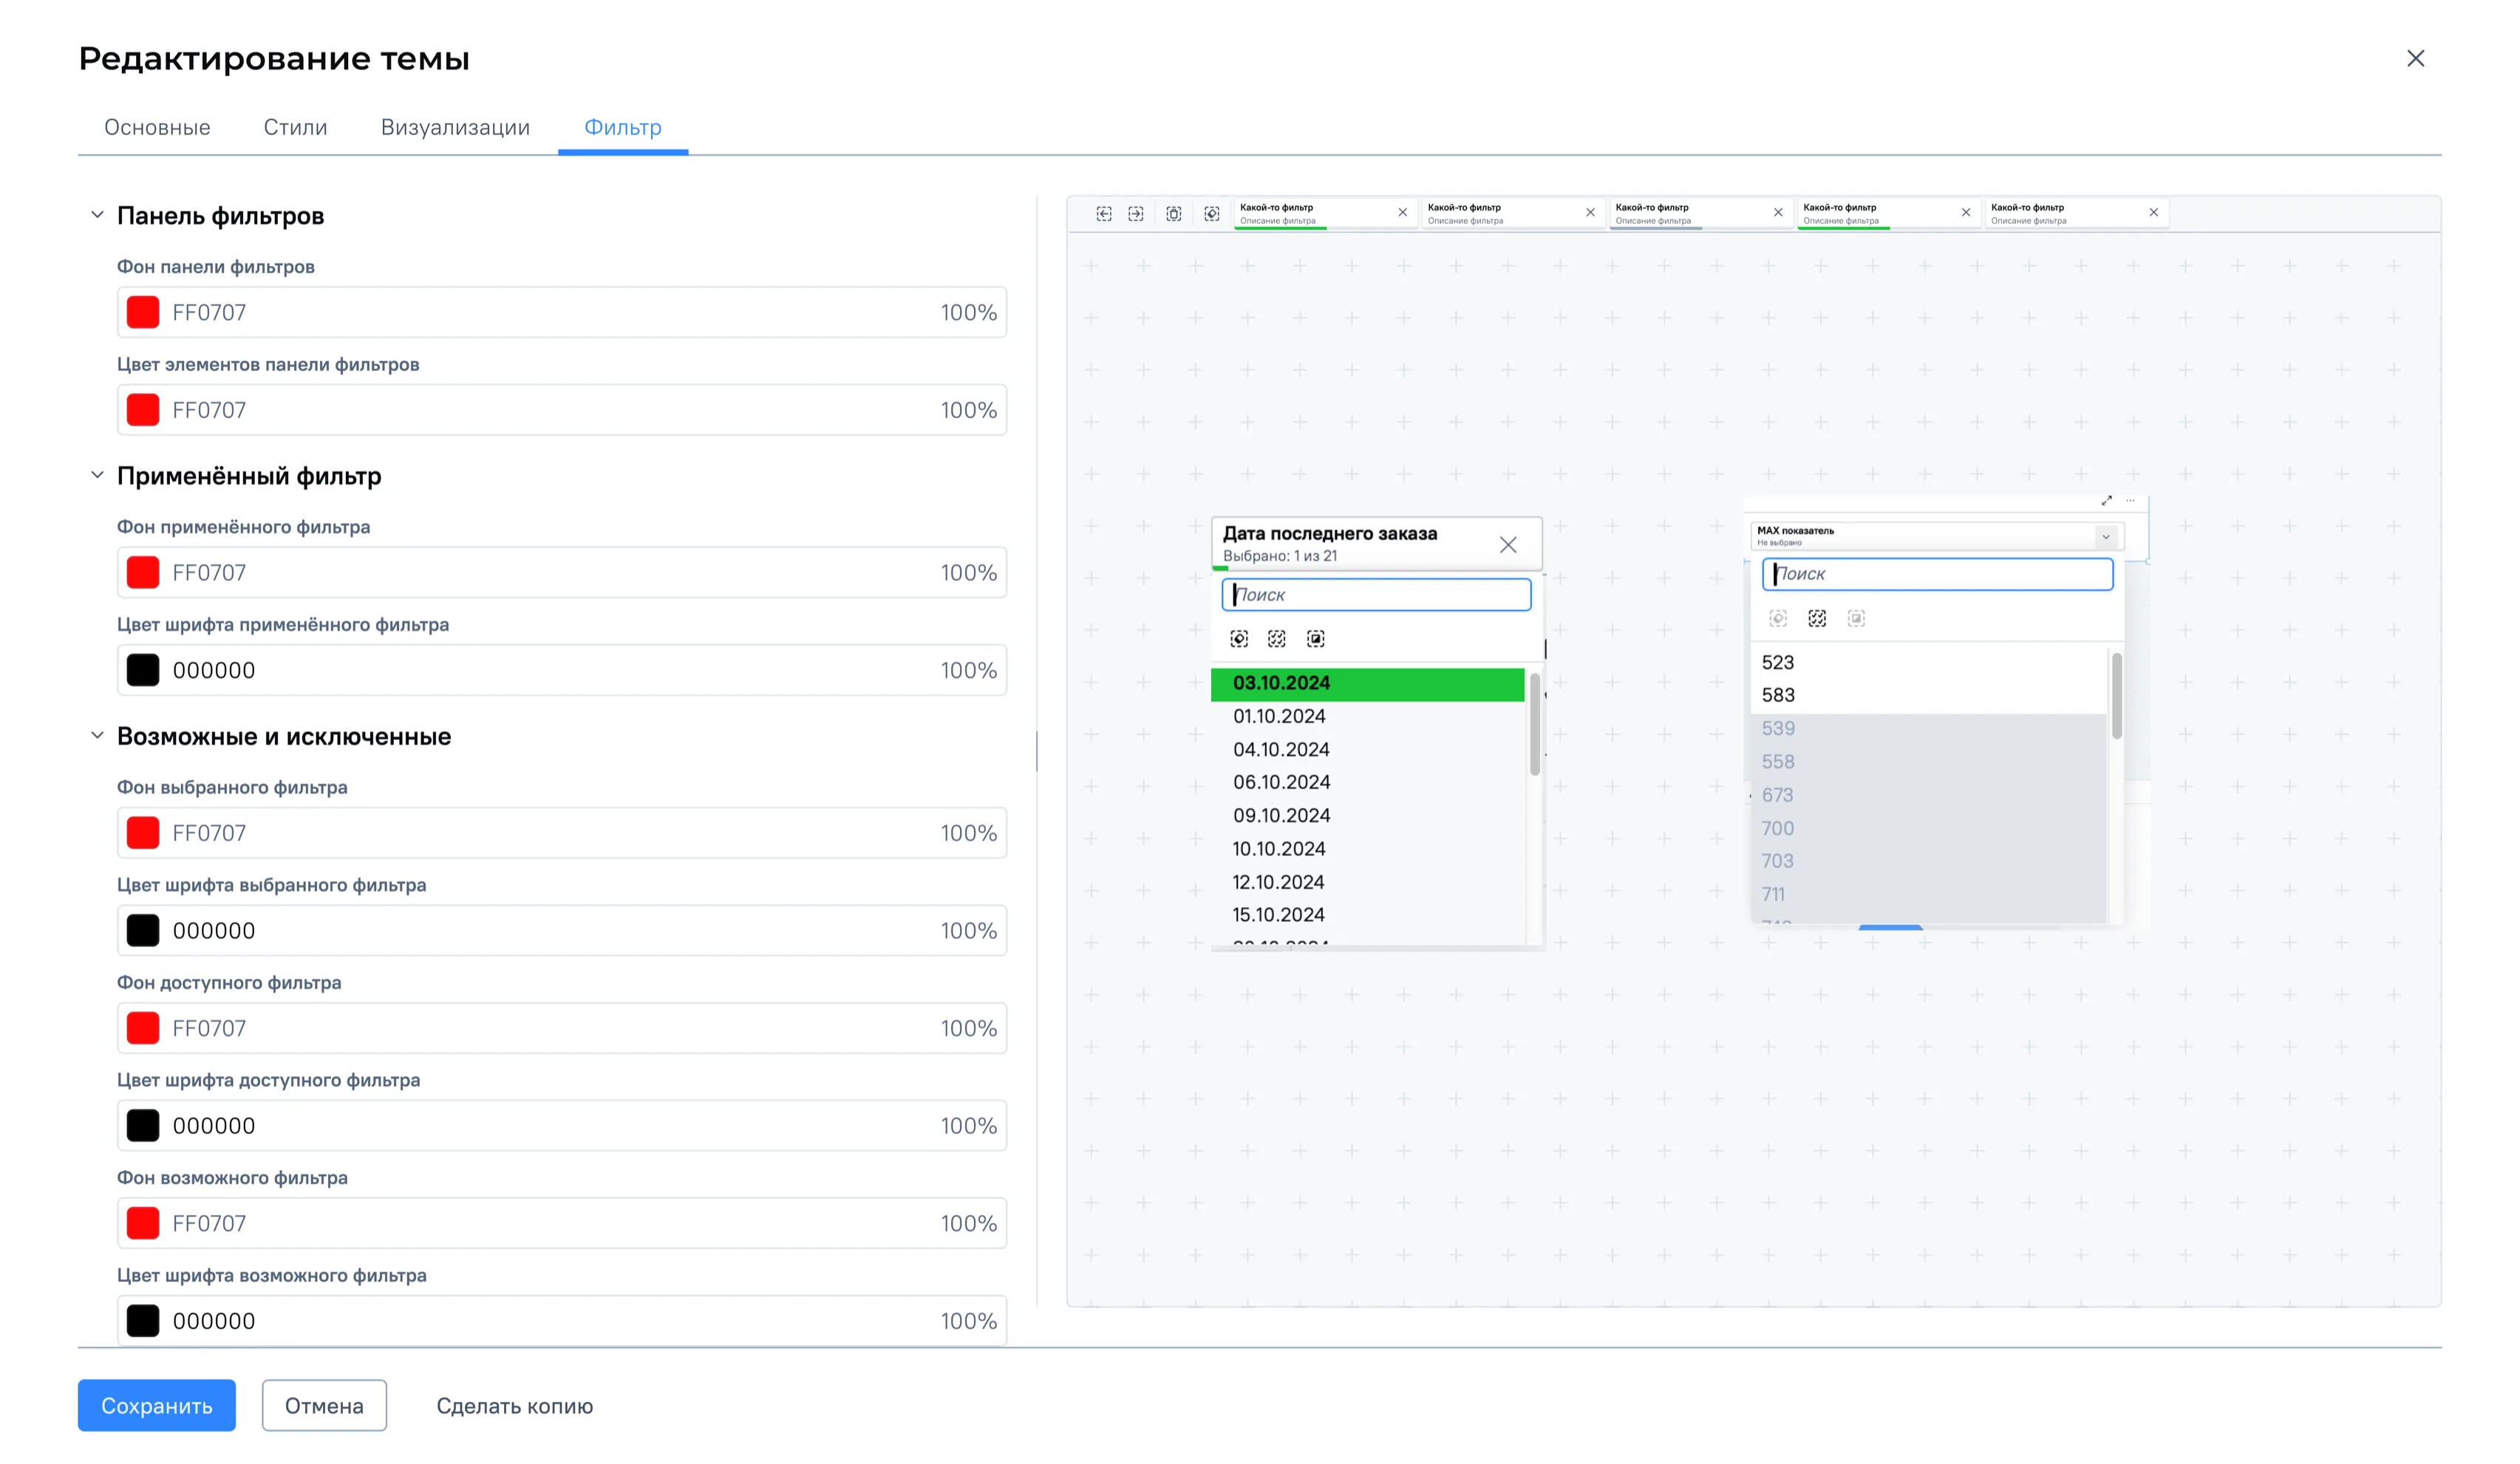Click invert-selection icon in MAX показатель list
The image size is (2520, 1464).
click(x=1856, y=618)
